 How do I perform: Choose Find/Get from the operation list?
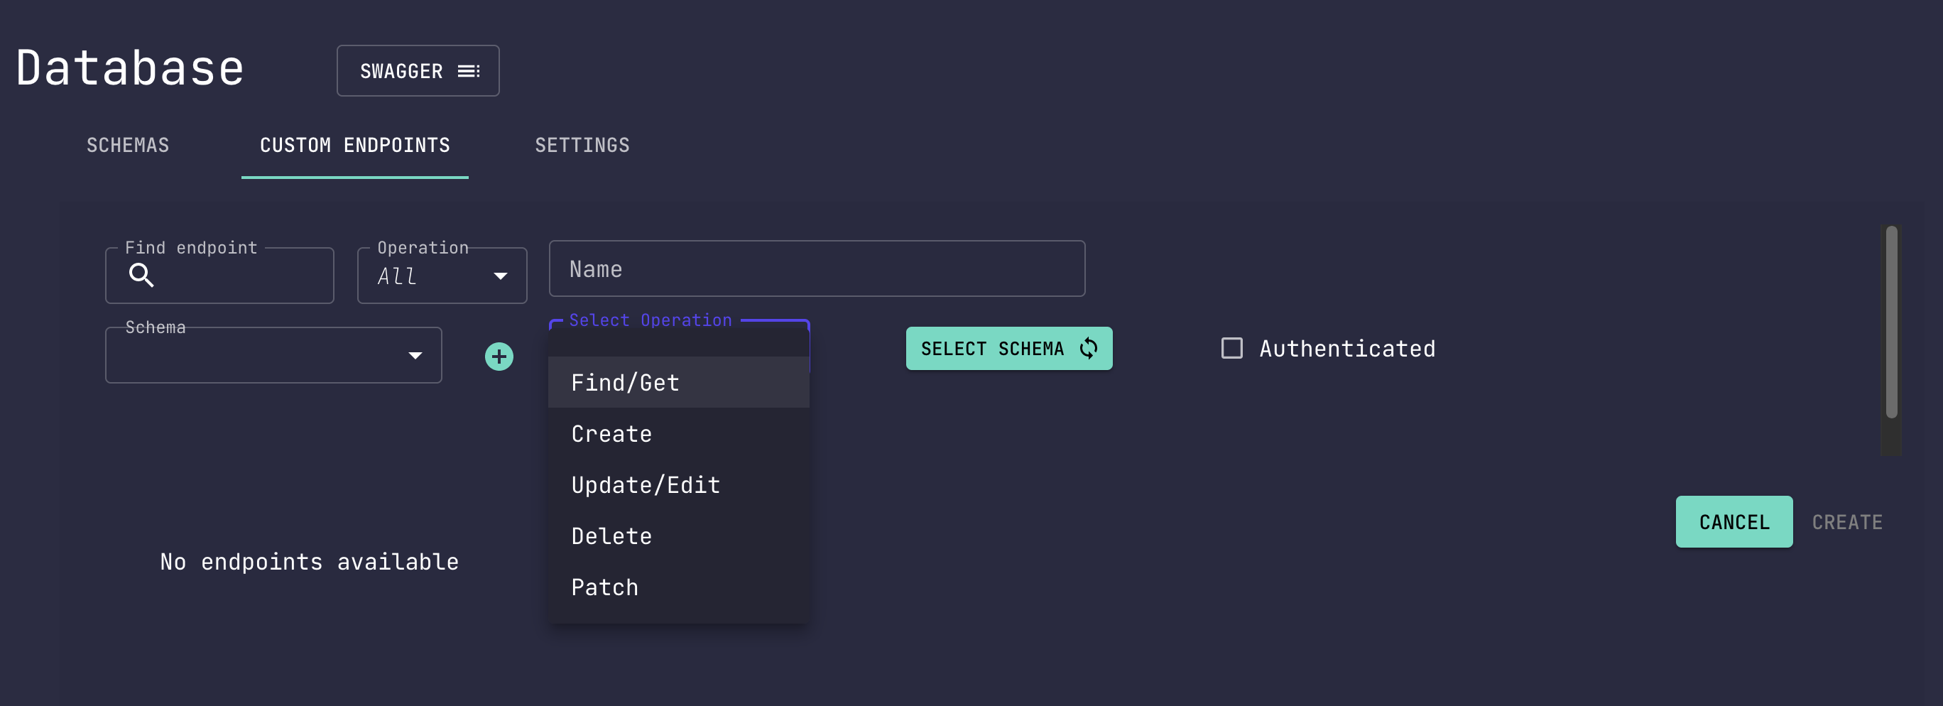(679, 382)
